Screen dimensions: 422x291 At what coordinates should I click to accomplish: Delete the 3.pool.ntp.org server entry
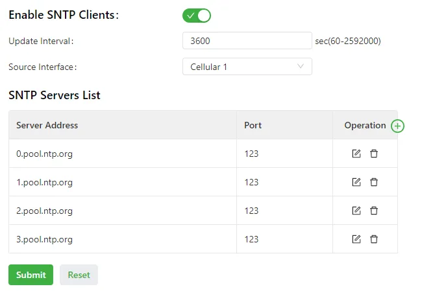374,239
